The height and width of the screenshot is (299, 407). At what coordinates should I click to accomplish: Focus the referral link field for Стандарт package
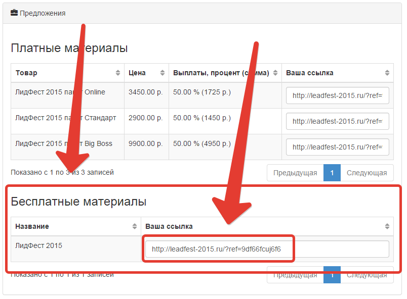pos(338,121)
